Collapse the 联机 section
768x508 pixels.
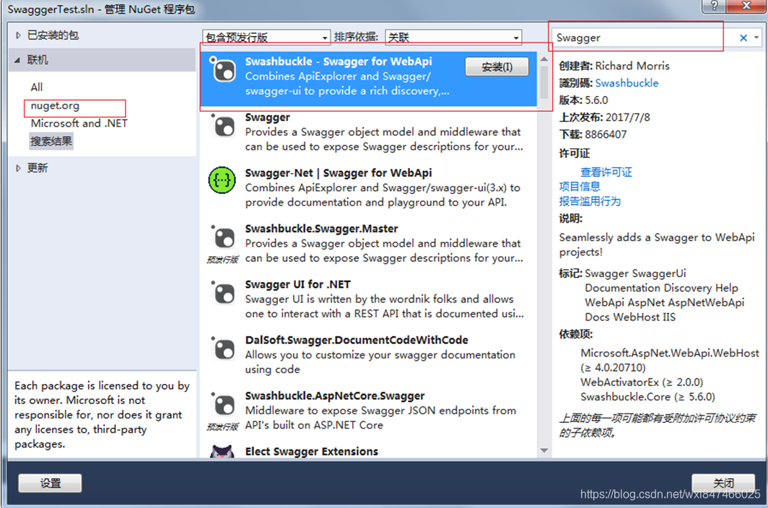17,61
